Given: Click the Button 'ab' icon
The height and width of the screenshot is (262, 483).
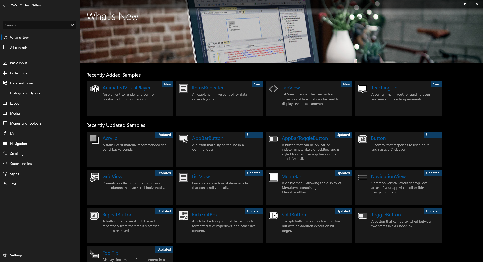Looking at the screenshot, I should point(363,139).
